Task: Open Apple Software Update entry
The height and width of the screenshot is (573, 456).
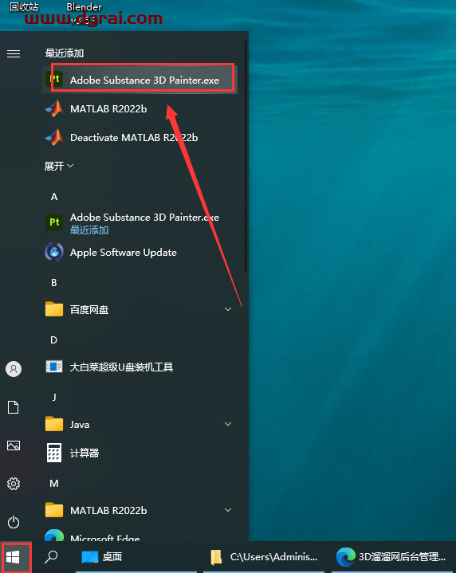Action: coord(140,252)
